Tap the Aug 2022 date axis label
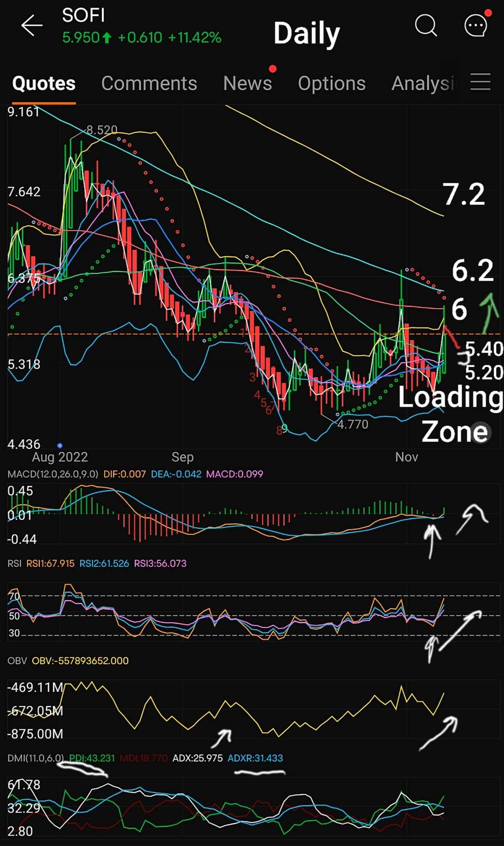504x846 pixels. (60, 457)
